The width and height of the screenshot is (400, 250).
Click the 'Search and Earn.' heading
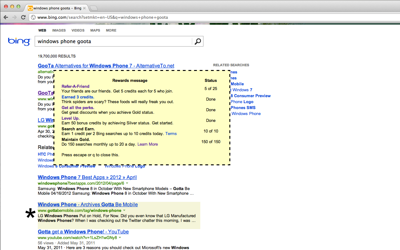(78, 129)
